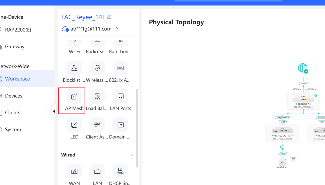Click the pencil icon to edit TAC_Reyee_14F
Image resolution: width=325 pixels, height=185 pixels.
click(x=109, y=17)
